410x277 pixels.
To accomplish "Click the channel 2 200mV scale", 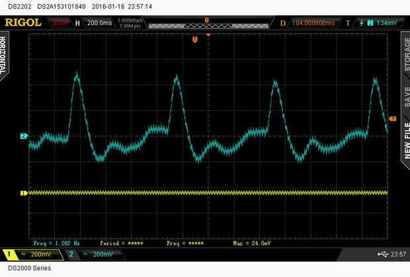I will 102,255.
